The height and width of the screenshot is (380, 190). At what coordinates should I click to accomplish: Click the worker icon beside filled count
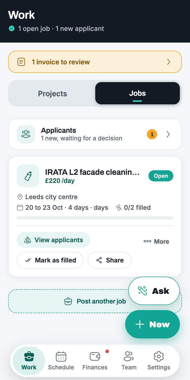118,208
